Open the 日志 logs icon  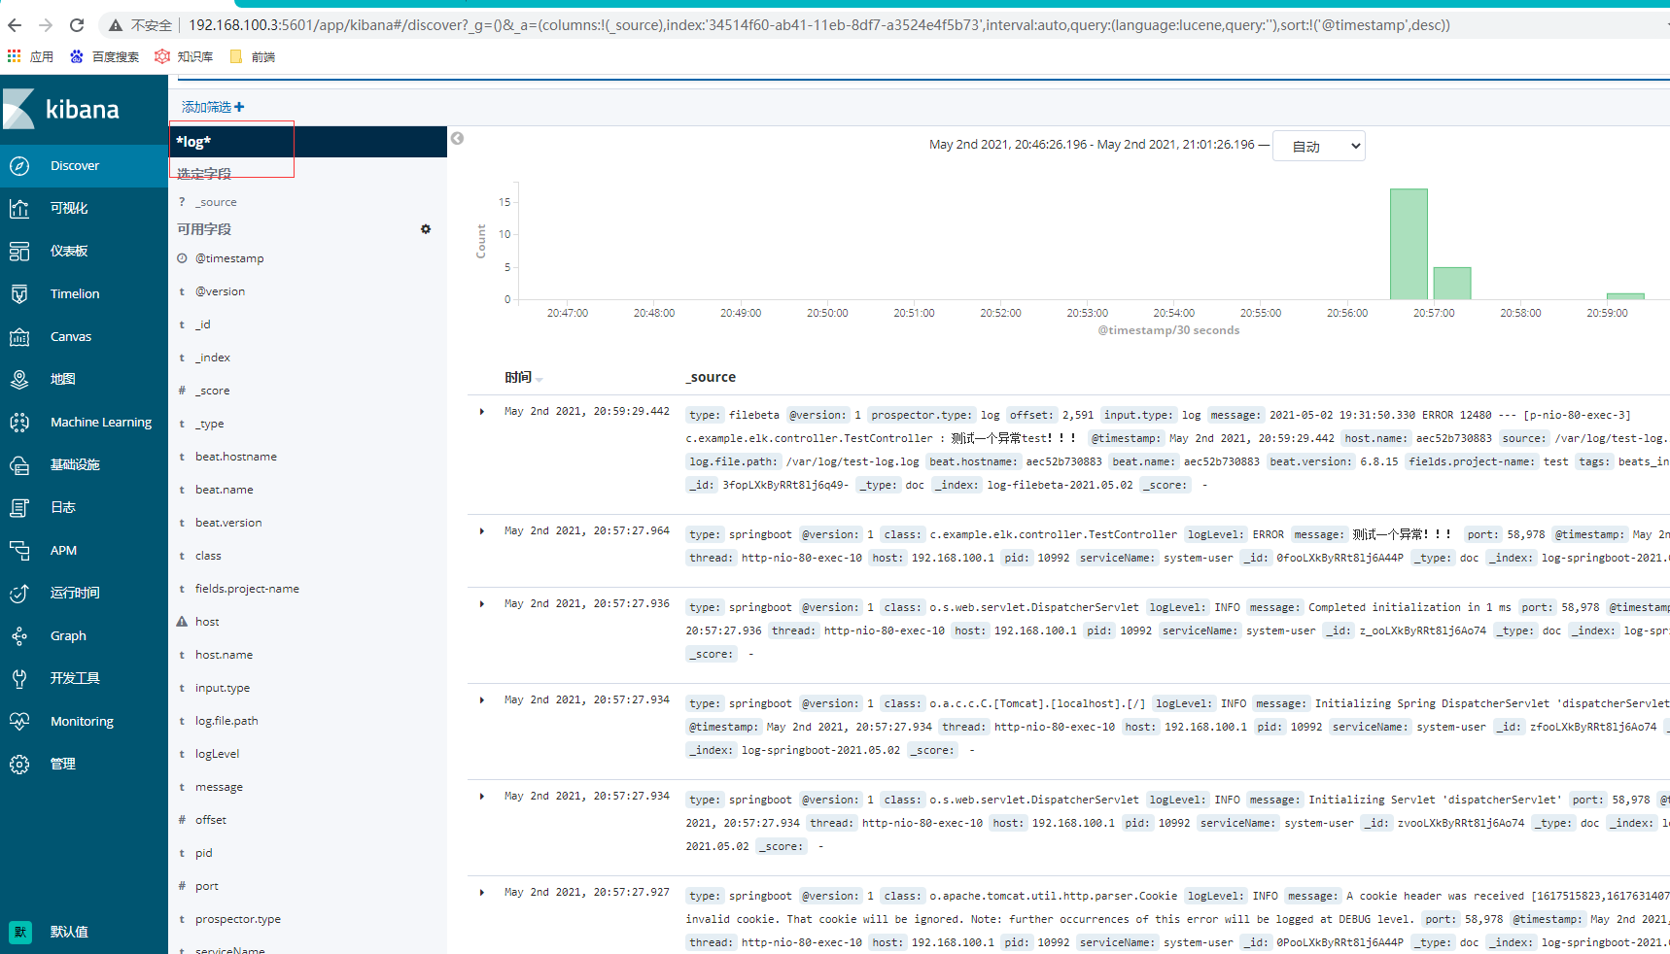point(19,508)
